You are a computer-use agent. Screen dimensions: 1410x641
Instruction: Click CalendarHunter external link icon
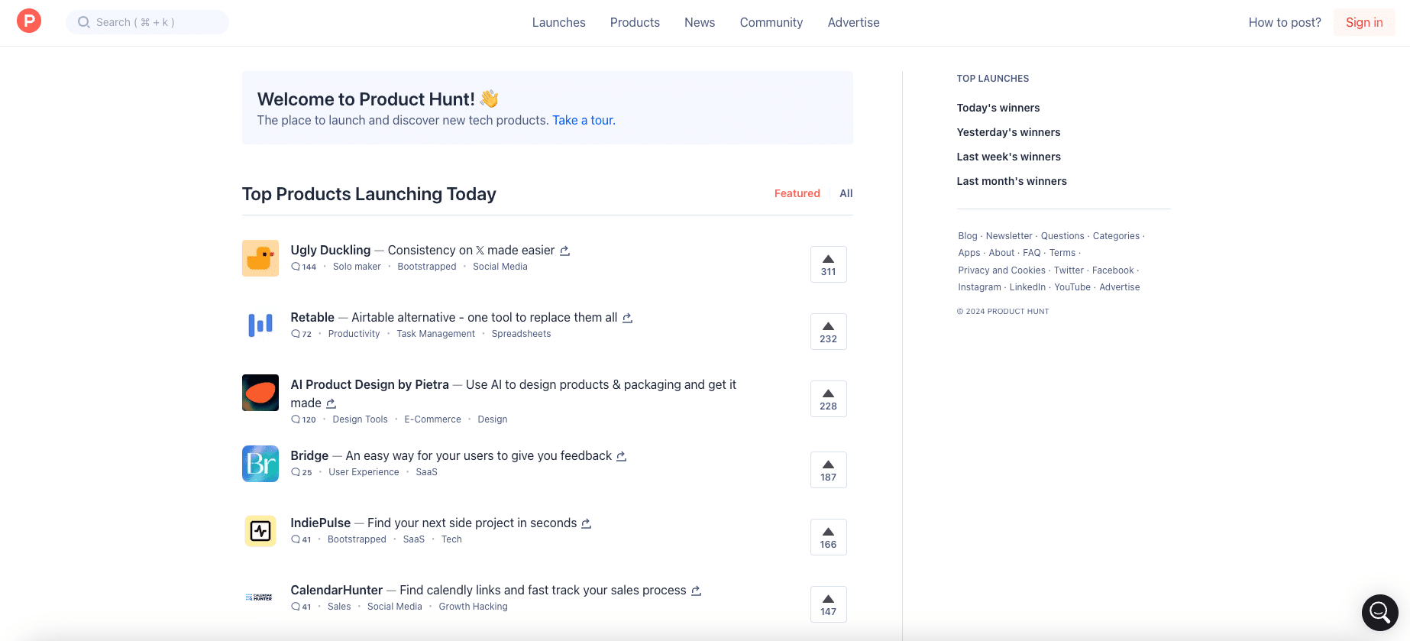696,591
